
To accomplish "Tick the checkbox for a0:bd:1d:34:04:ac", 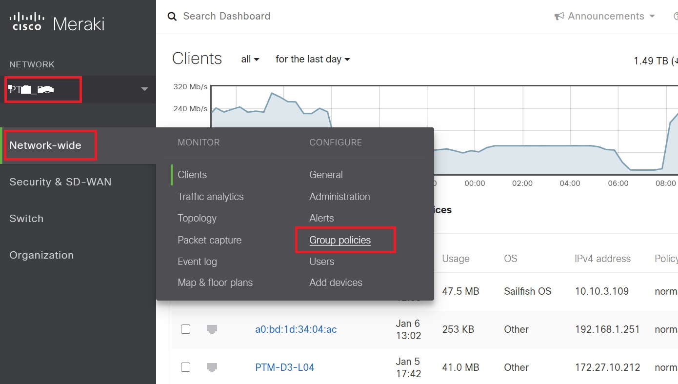I will 185,329.
